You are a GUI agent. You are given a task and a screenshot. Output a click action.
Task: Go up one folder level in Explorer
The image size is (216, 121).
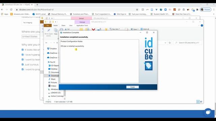pos(57,43)
